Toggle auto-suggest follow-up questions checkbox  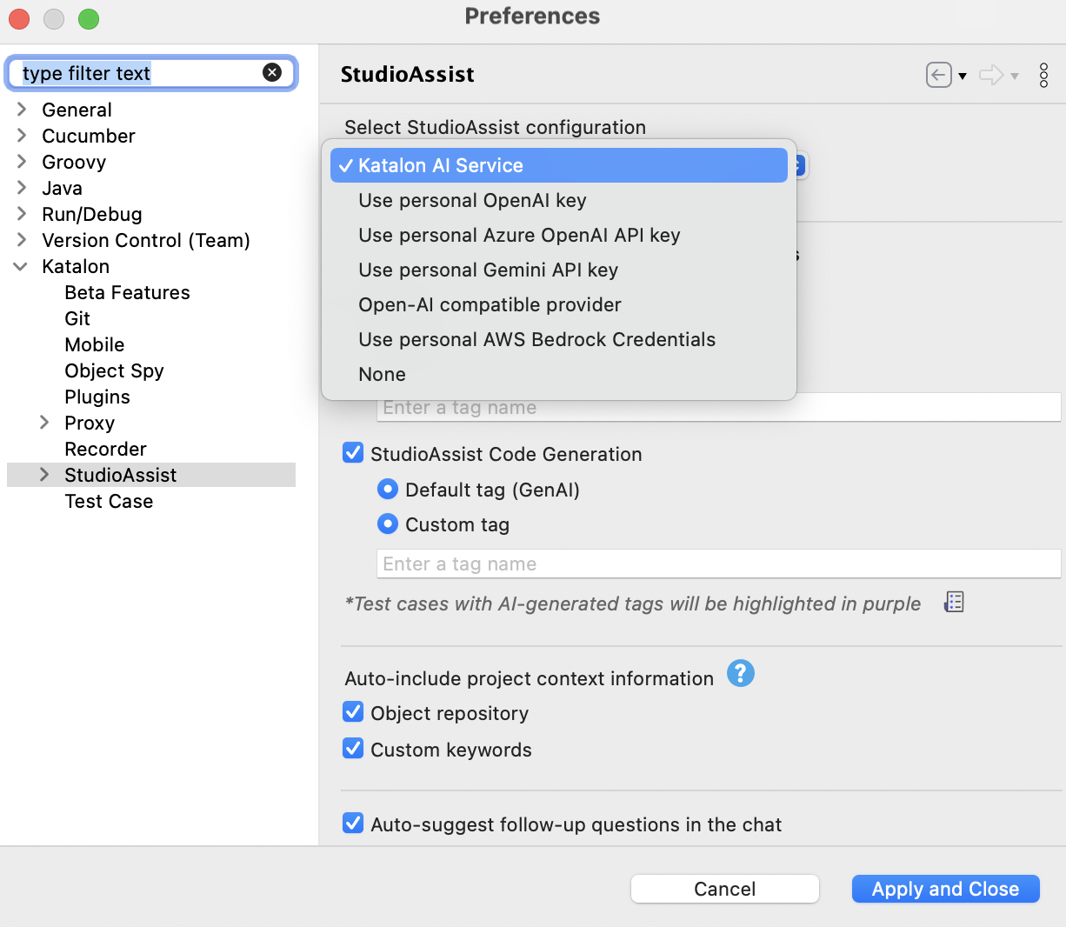coord(353,824)
